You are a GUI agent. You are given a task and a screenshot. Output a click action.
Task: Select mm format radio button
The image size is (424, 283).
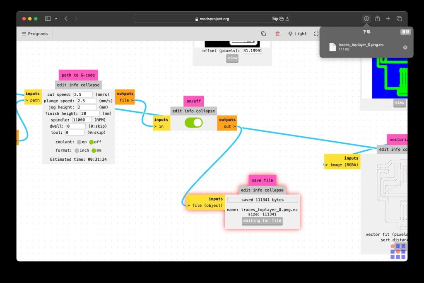coord(94,150)
